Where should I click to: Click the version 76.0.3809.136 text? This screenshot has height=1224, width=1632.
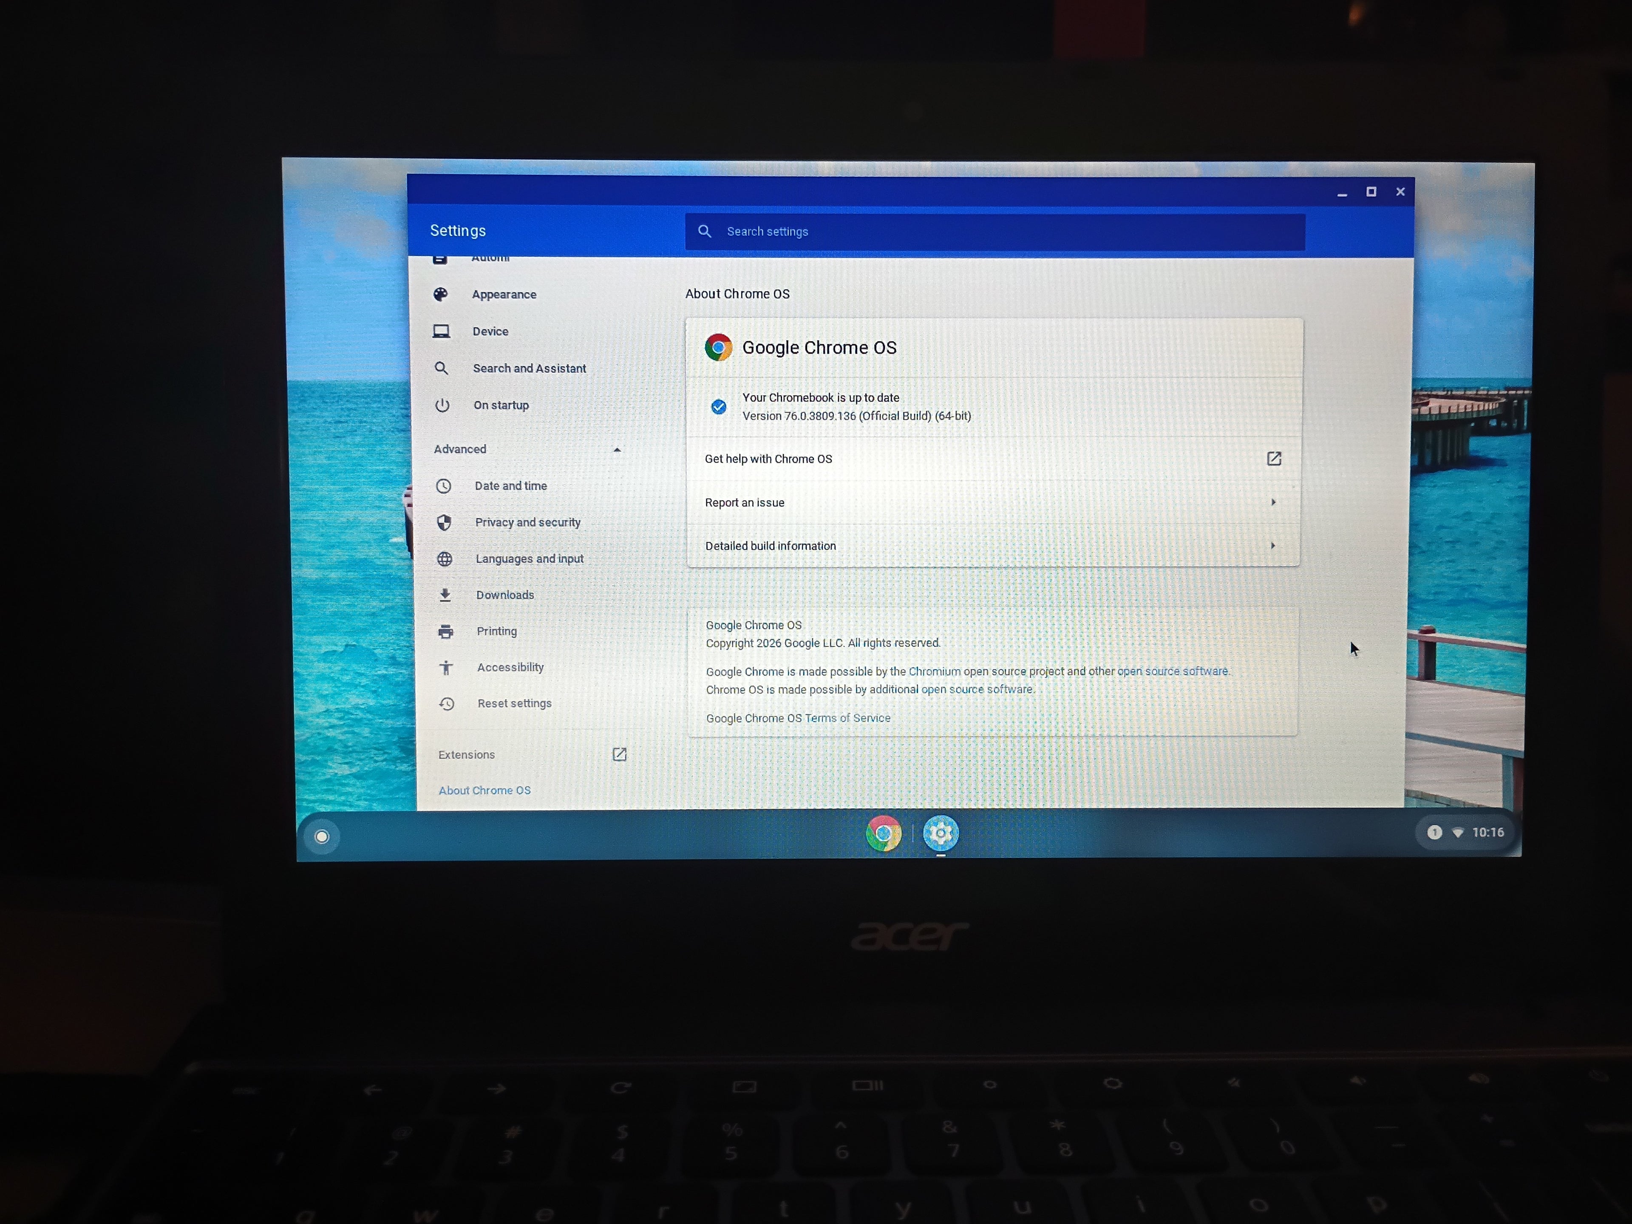pos(856,416)
